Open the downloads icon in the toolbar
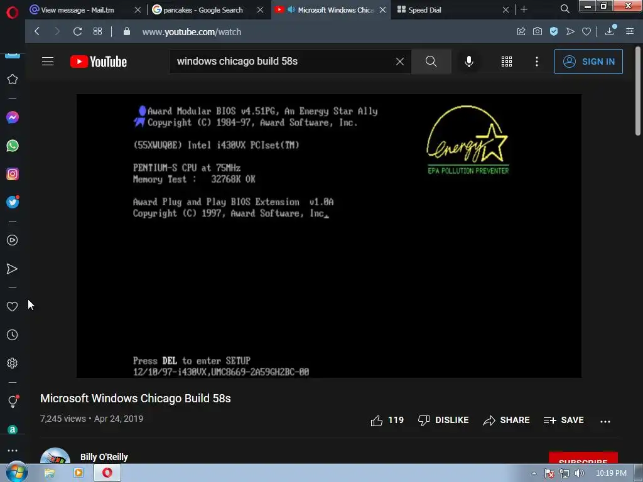This screenshot has width=643, height=482. point(610,31)
